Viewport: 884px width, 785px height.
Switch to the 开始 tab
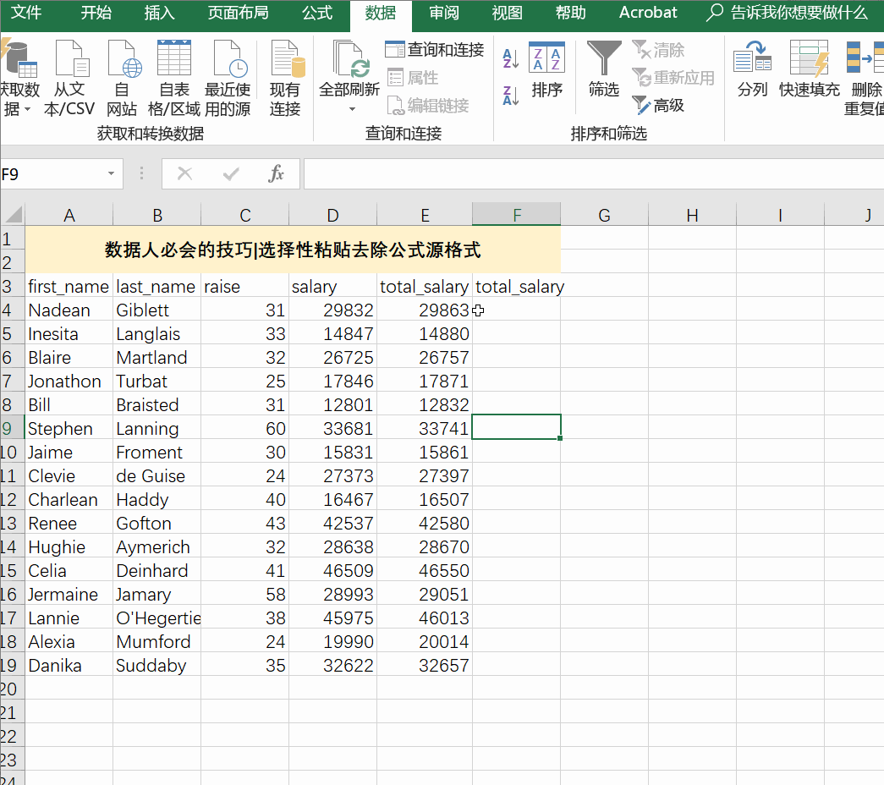coord(96,13)
